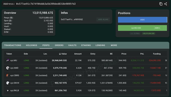Click SKHX price 1,555.80$
Image resolution: width=171 pixels, height=97 pixels.
coord(122,83)
